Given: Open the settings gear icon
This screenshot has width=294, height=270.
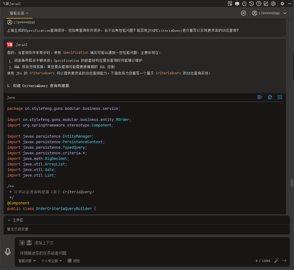Looking at the screenshot, I should click(x=282, y=4).
